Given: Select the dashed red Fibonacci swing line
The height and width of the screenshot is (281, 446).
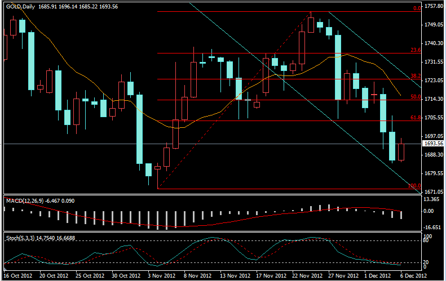Looking at the screenshot, I should click(234, 100).
